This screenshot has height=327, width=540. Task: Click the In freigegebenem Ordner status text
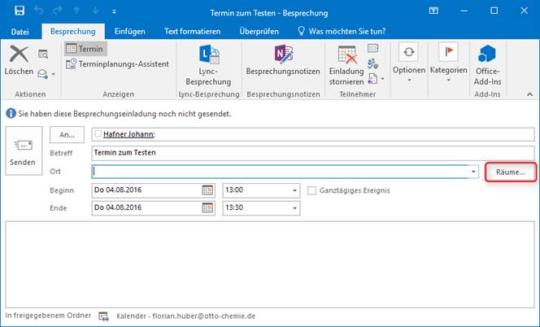(48, 316)
